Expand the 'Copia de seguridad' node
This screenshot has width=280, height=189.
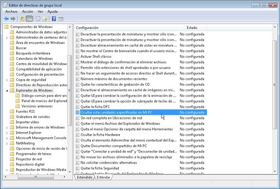pyautogui.click(x=7, y=80)
